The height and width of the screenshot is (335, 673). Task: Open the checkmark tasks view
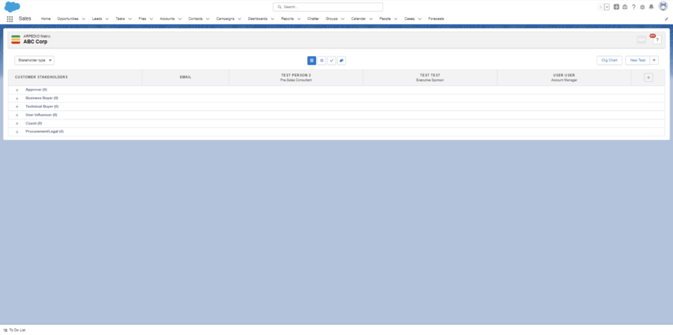[332, 60]
